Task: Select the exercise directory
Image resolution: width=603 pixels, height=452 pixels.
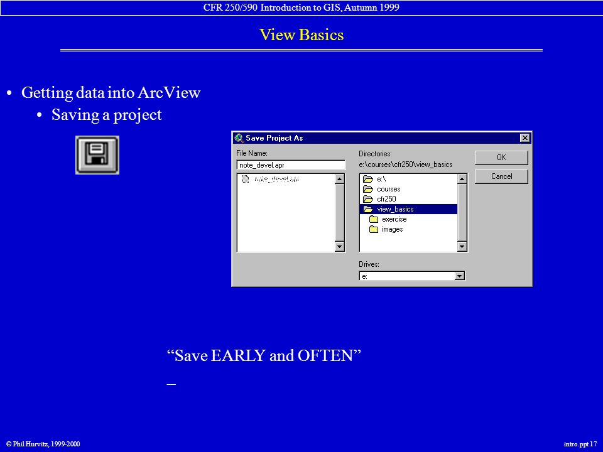Action: pyautogui.click(x=394, y=219)
